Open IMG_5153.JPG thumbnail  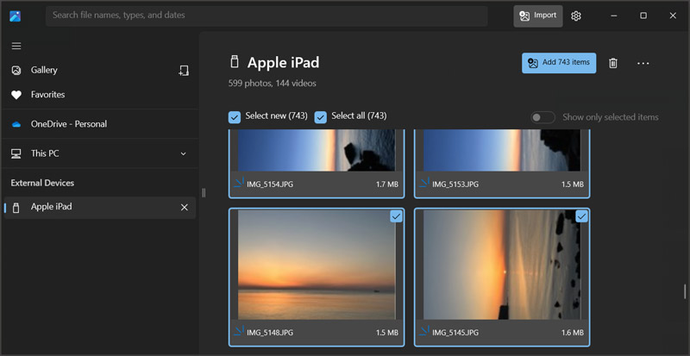tap(502, 150)
